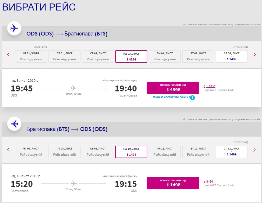262x203 pixels.
Task: Click the airplane icon between 15:20 and 19:15
Action: [74, 183]
